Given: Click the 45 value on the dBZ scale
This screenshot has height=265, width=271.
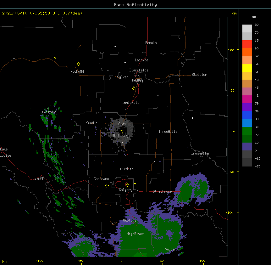Looking at the screenshot, I should tap(257, 87).
